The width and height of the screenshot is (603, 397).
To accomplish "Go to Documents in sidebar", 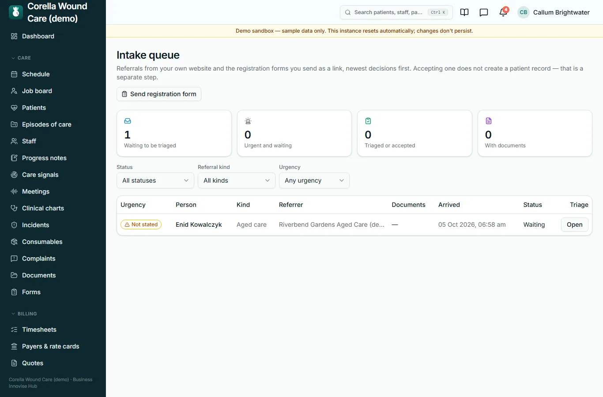I will (x=53, y=275).
